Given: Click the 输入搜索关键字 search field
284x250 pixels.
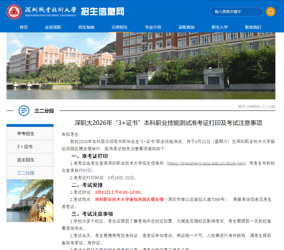Looking at the screenshot, I should (x=236, y=12).
